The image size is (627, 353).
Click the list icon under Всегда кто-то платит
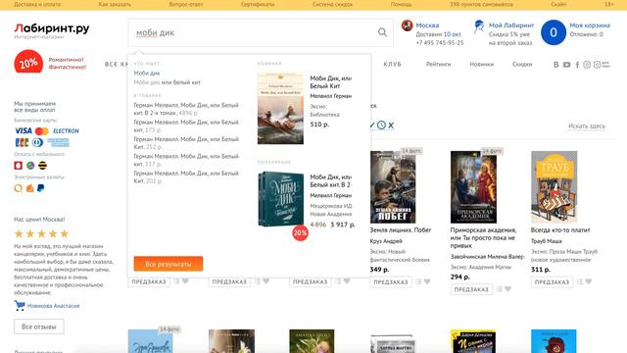pyautogui.click(x=580, y=281)
